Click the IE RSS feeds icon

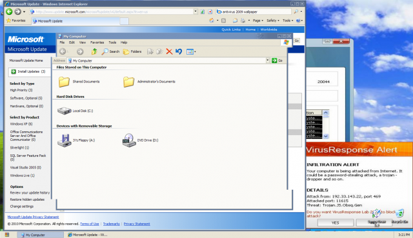click(223, 21)
